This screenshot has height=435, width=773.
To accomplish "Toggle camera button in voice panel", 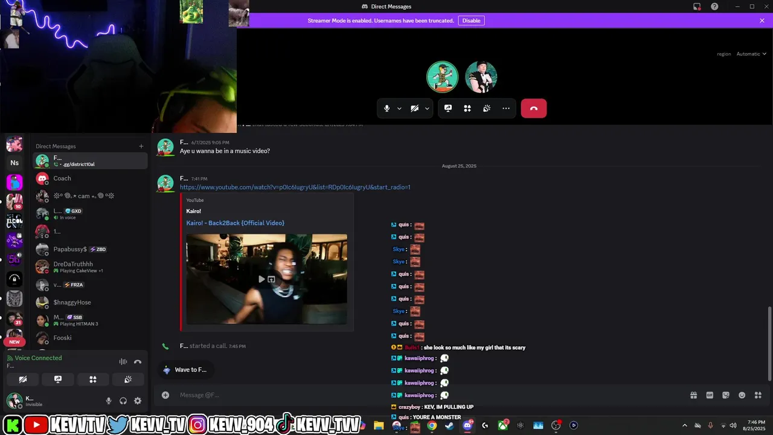I will pyautogui.click(x=23, y=379).
